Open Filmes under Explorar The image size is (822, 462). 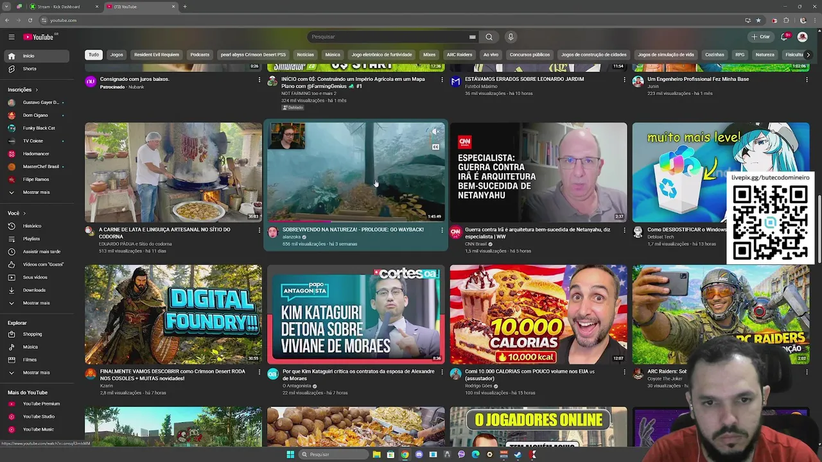pyautogui.click(x=36, y=360)
